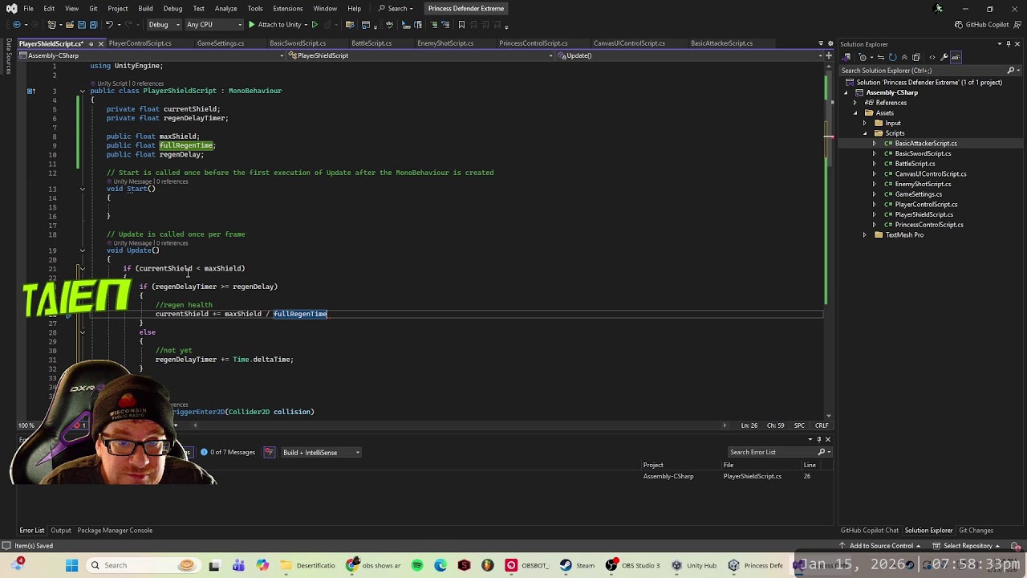The image size is (1027, 578).
Task: Click the editor tab settings gear icon
Action: [829, 43]
